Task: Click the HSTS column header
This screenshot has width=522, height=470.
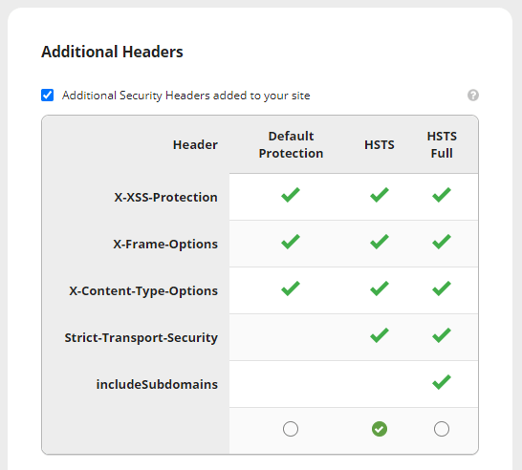Action: point(380,144)
